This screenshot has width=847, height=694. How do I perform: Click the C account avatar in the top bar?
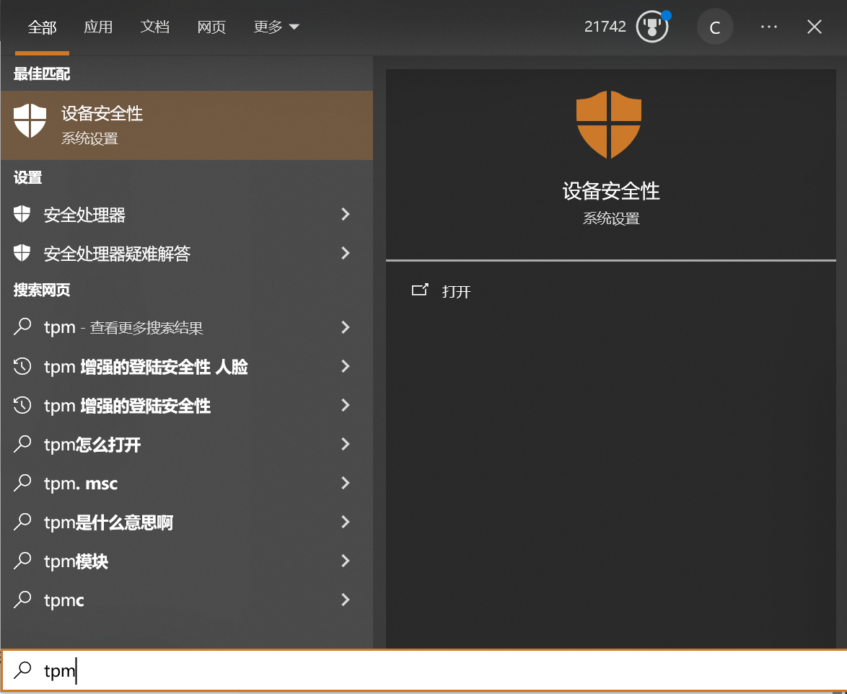click(715, 26)
